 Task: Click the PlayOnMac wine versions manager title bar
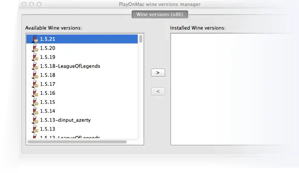(160, 4)
